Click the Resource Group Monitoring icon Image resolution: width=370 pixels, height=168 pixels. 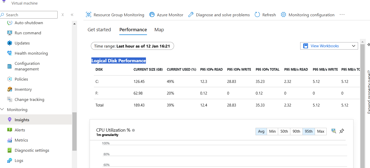pos(89,15)
